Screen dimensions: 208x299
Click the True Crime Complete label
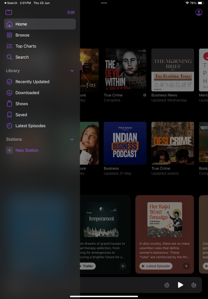[113, 98]
